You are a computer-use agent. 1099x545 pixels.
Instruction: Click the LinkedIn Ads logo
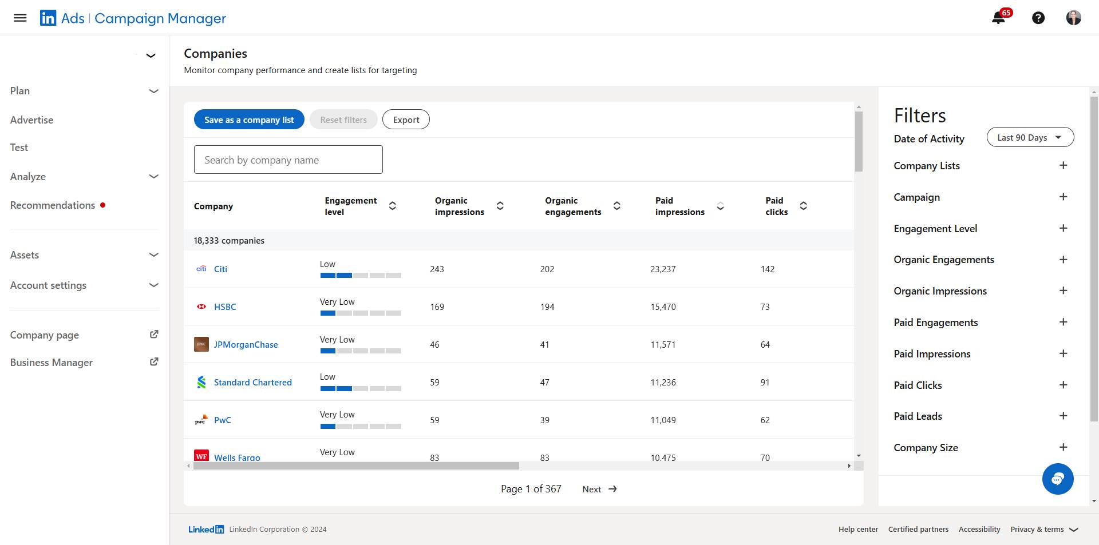point(48,18)
